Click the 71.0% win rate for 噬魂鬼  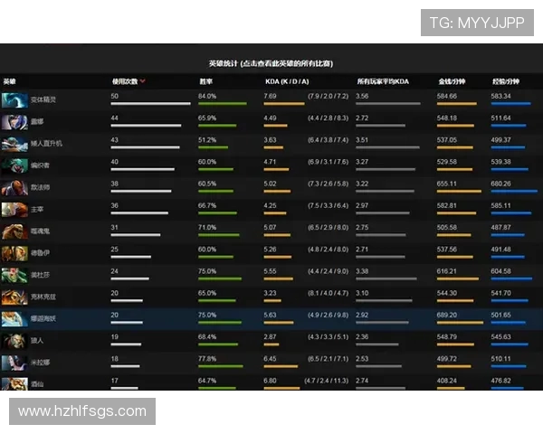coord(207,227)
